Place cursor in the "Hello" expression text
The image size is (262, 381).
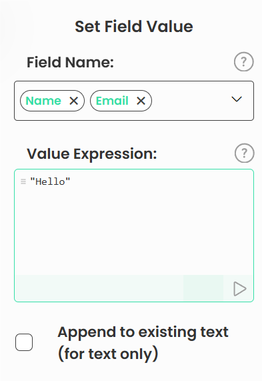50,181
